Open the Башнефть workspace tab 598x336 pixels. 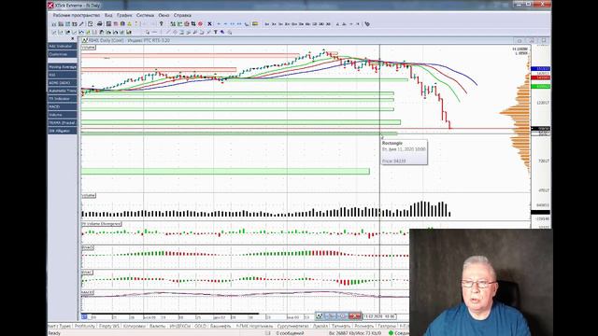click(x=221, y=327)
